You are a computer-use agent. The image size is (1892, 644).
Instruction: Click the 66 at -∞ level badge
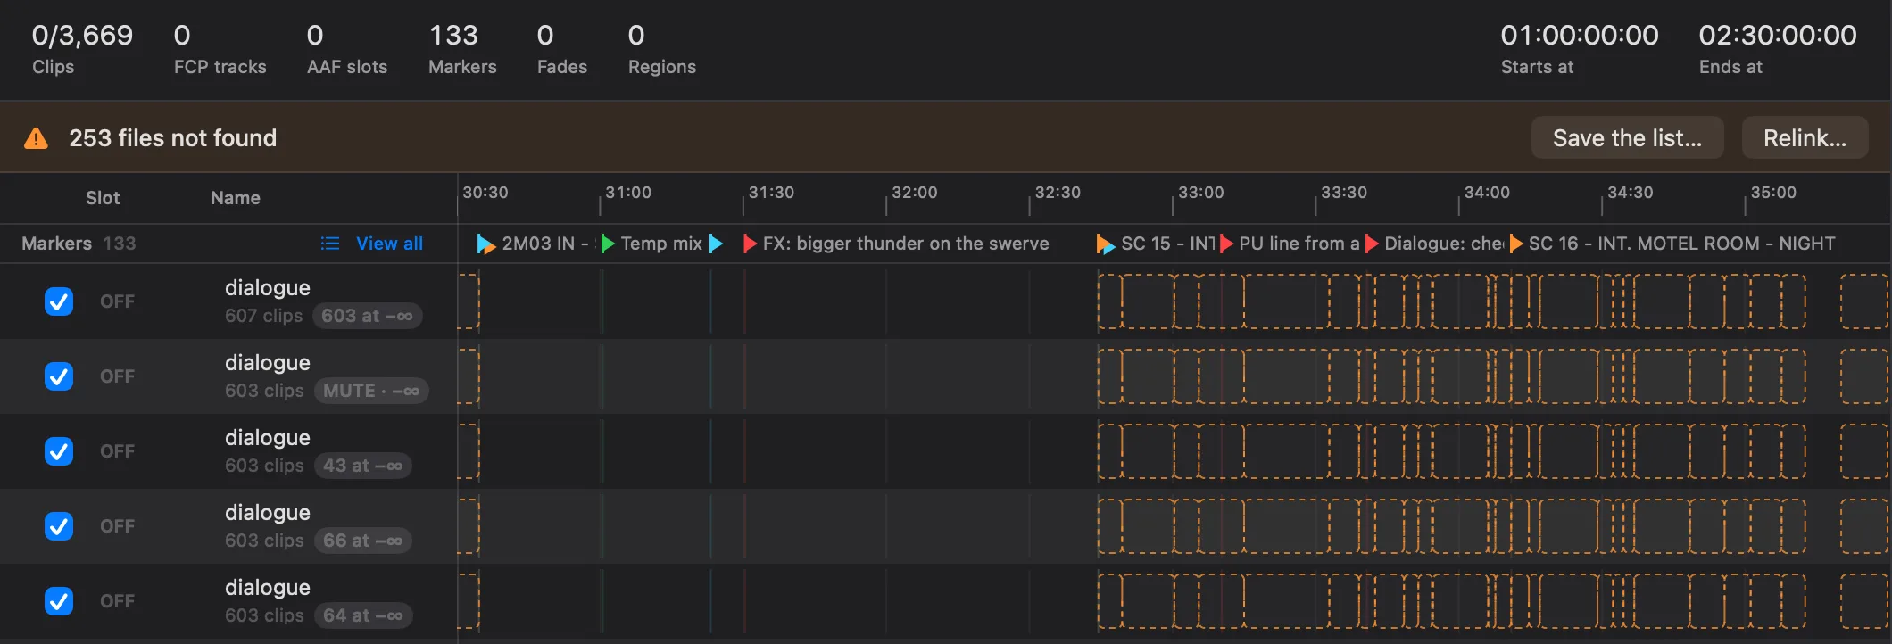pyautogui.click(x=362, y=541)
